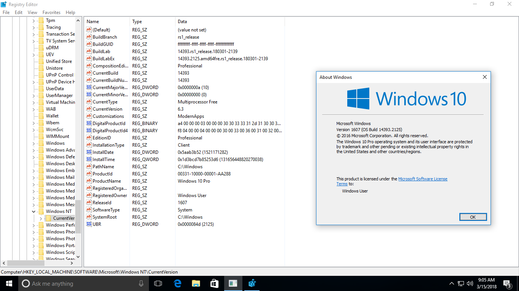Click the UBR DWORD value icon
519x291 pixels.
click(x=89, y=224)
